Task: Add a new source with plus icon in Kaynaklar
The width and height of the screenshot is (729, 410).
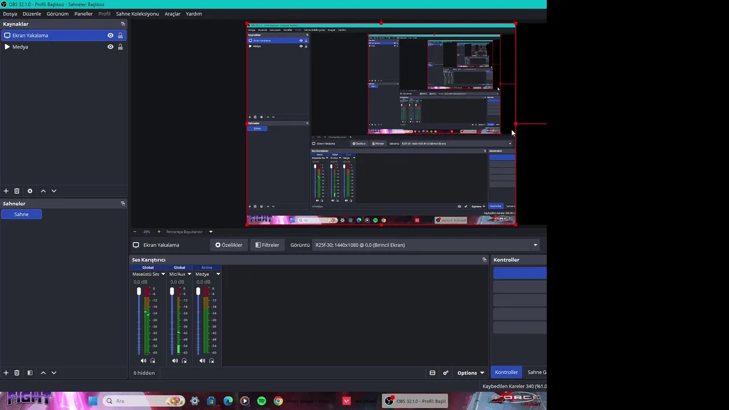Action: point(6,191)
